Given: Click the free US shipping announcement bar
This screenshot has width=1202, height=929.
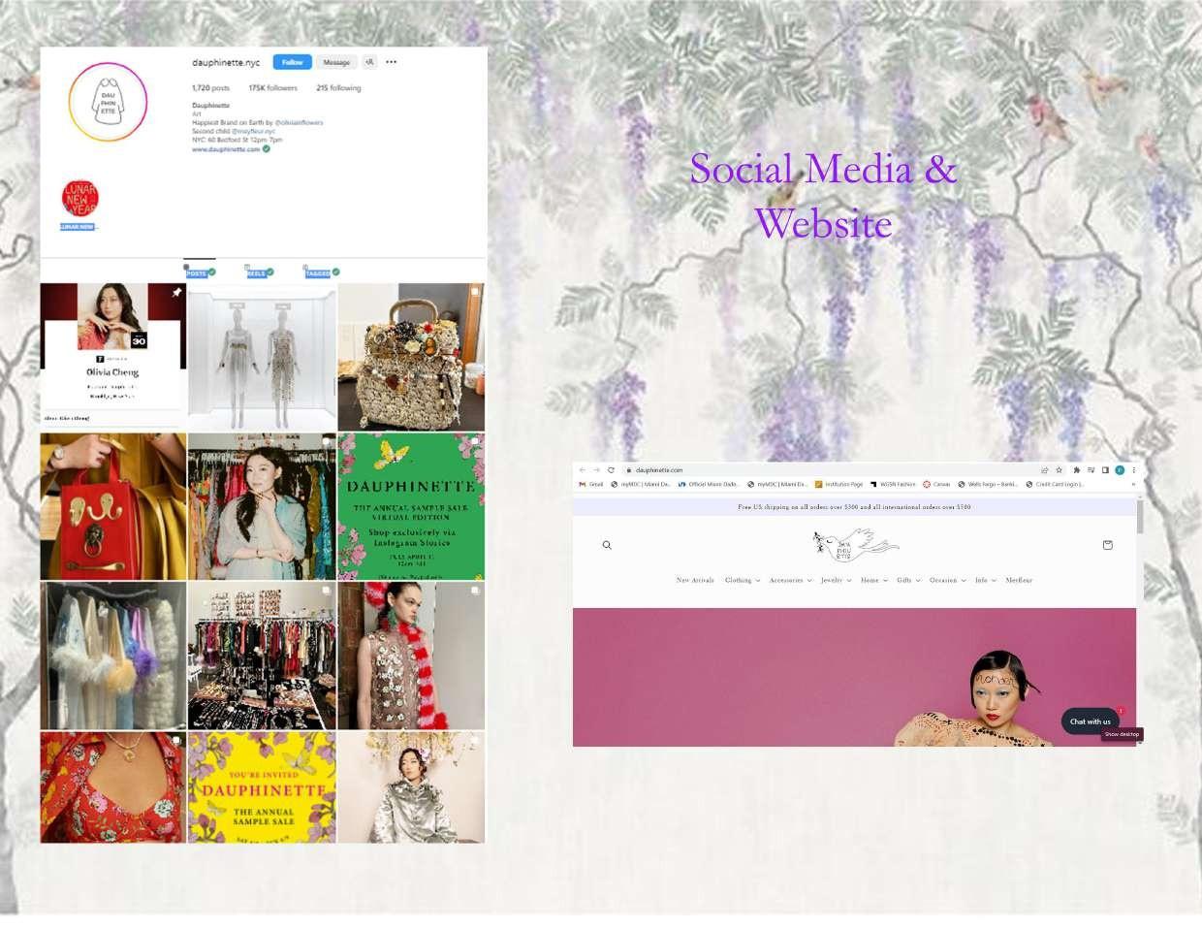Looking at the screenshot, I should (854, 507).
